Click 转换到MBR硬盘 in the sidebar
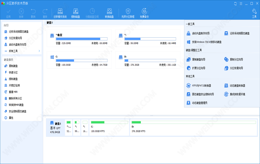 14,105
